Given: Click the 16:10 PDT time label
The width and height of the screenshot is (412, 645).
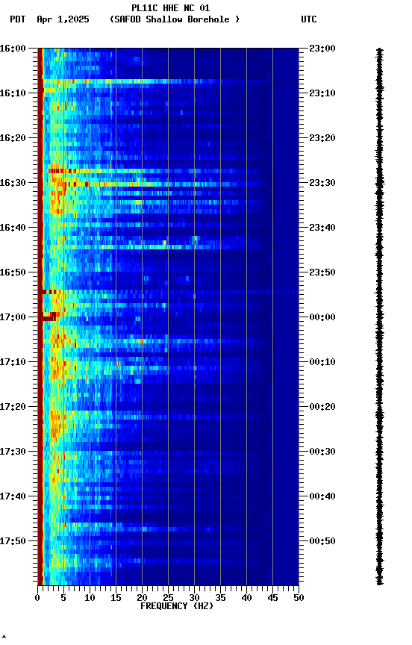Looking at the screenshot, I should (x=13, y=93).
